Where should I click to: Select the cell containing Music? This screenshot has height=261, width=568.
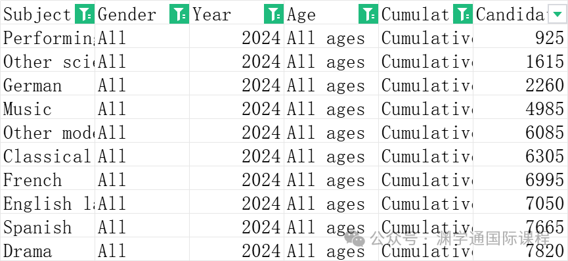click(47, 108)
